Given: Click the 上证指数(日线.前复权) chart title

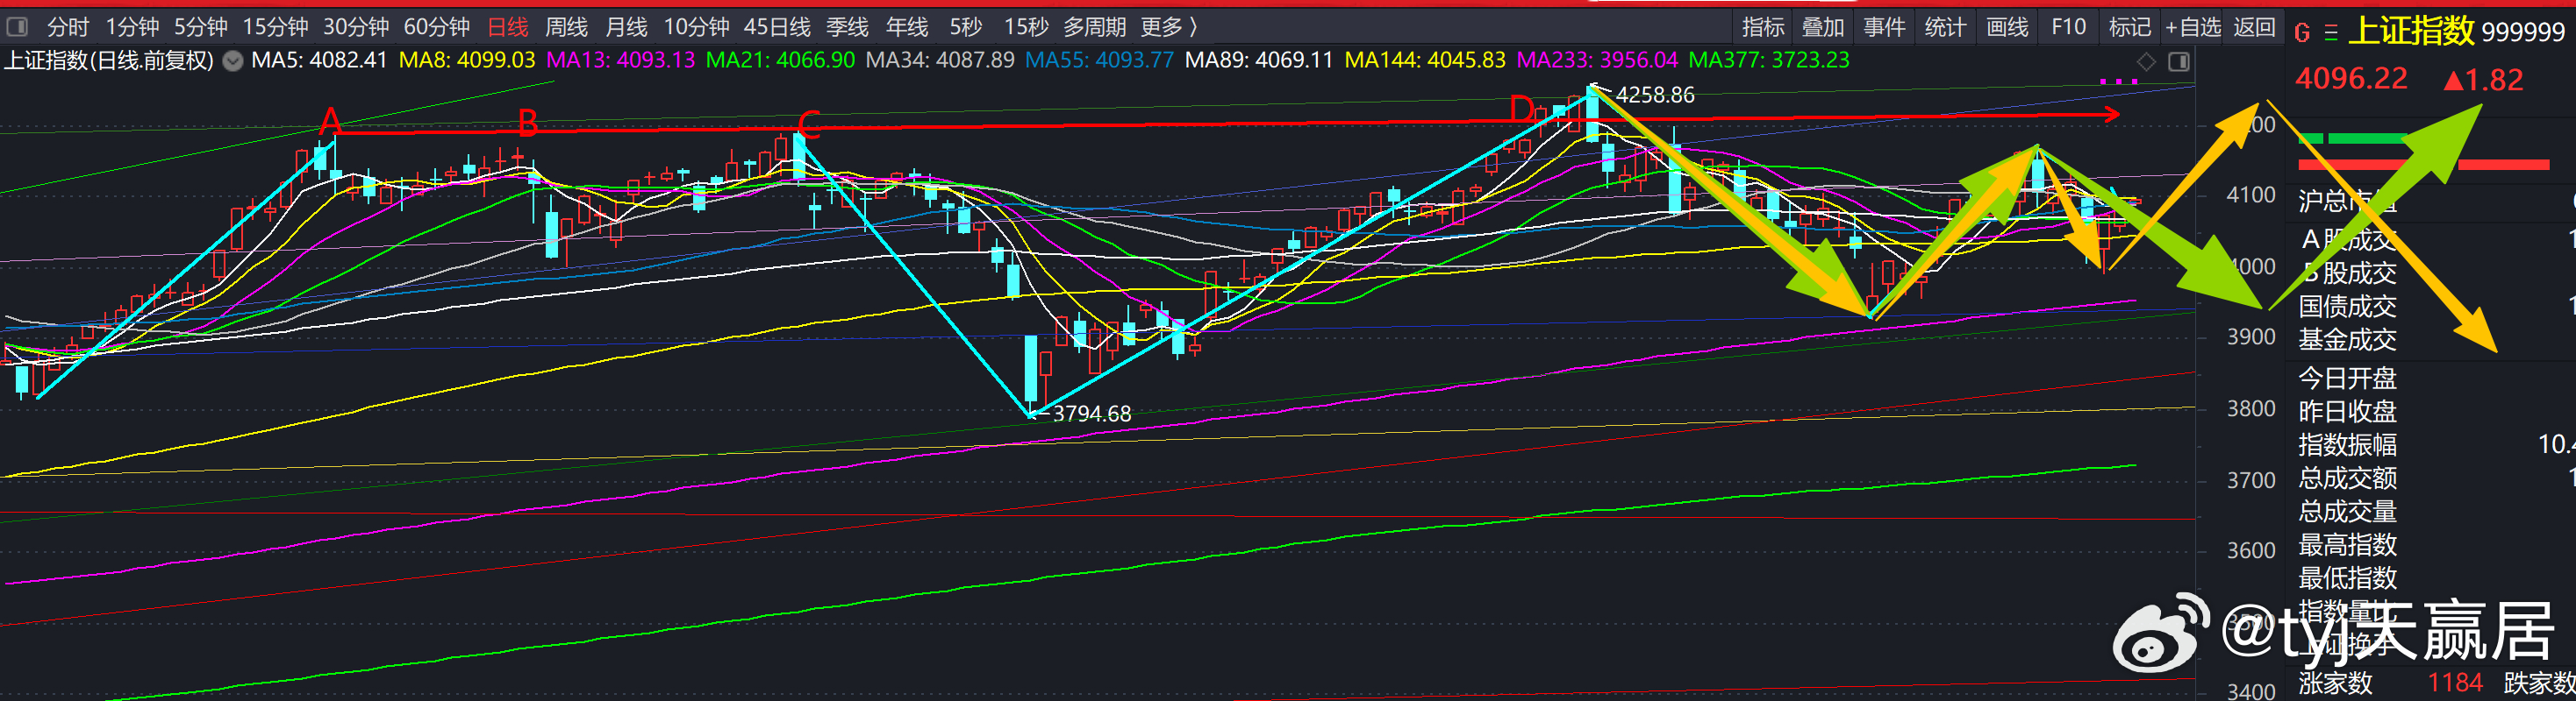Looking at the screenshot, I should pyautogui.click(x=109, y=61).
